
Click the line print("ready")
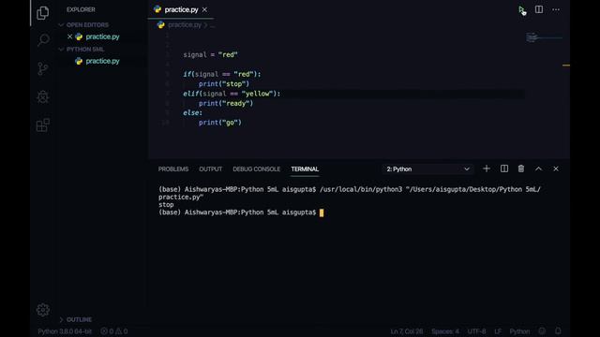pos(226,103)
